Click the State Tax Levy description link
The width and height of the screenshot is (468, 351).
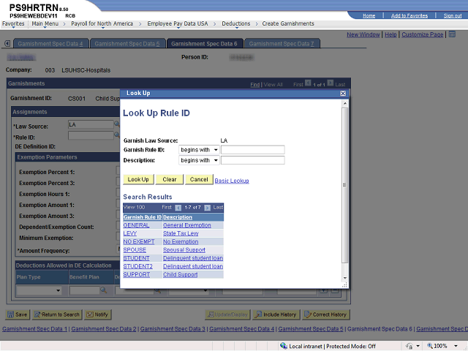pos(181,233)
